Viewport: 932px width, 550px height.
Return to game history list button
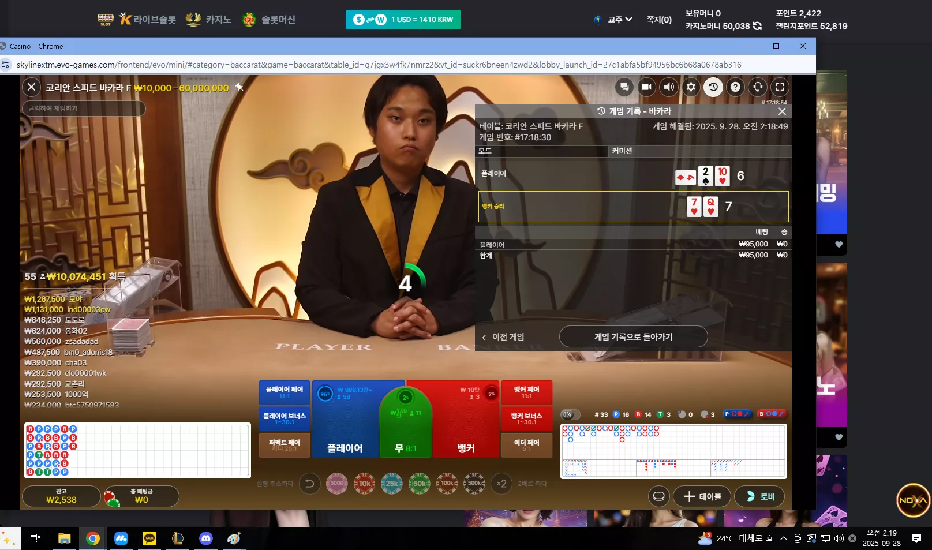pyautogui.click(x=633, y=336)
